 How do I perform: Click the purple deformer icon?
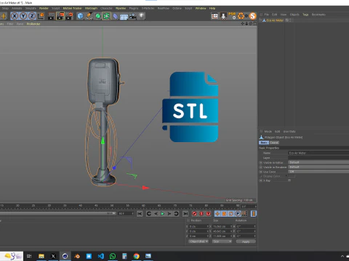click(x=116, y=16)
